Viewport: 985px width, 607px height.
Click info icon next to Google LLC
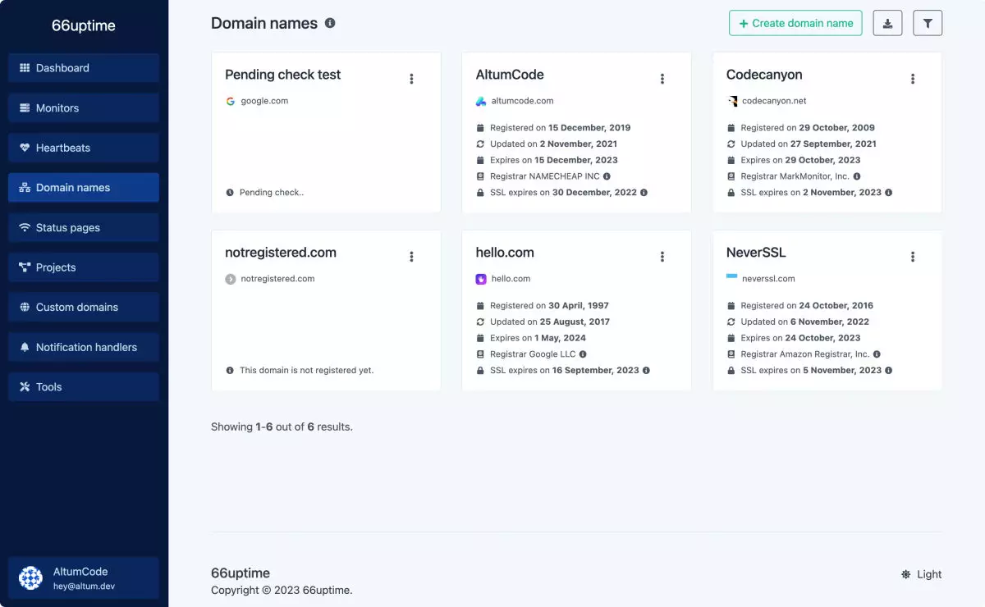(583, 354)
